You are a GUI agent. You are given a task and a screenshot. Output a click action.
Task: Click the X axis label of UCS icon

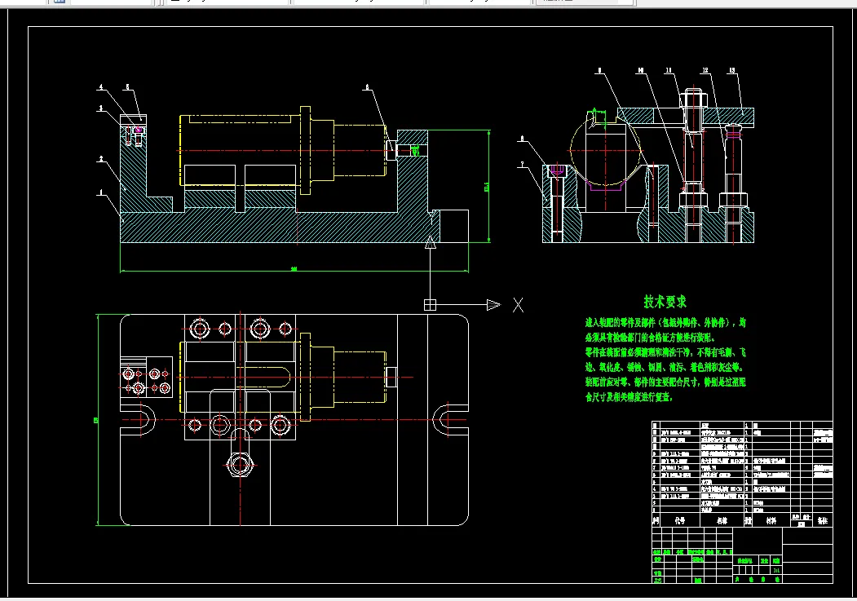[518, 305]
